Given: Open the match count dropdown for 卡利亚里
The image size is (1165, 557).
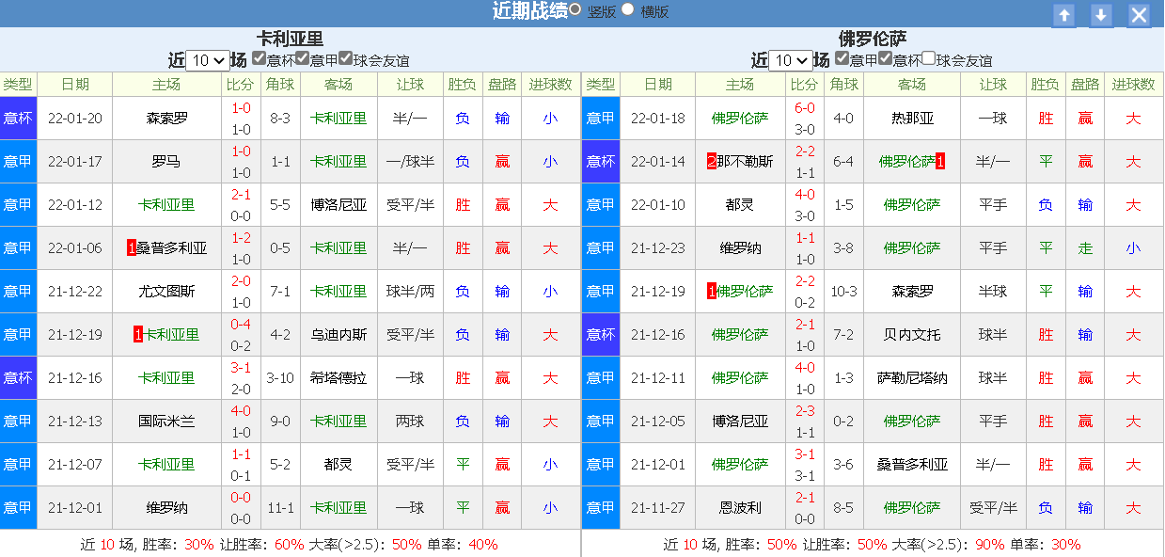Looking at the screenshot, I should click(208, 60).
